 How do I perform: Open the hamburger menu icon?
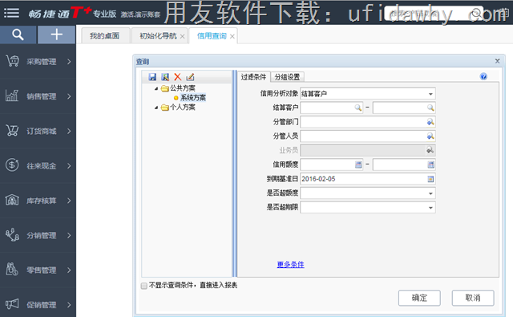tap(11, 13)
